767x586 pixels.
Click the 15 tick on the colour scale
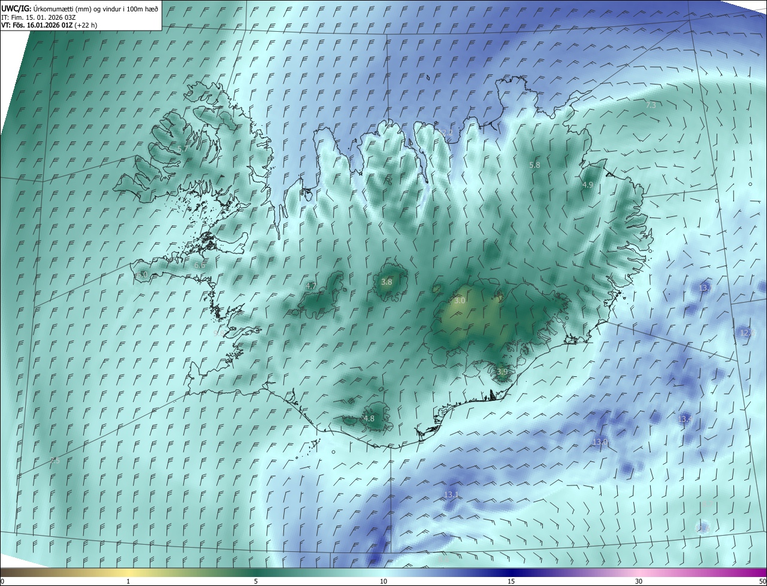(511, 581)
